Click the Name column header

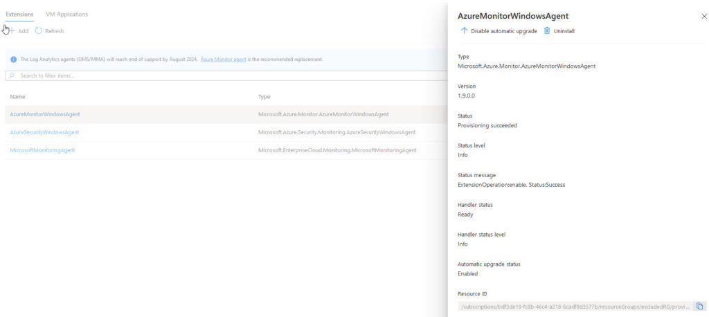[17, 97]
